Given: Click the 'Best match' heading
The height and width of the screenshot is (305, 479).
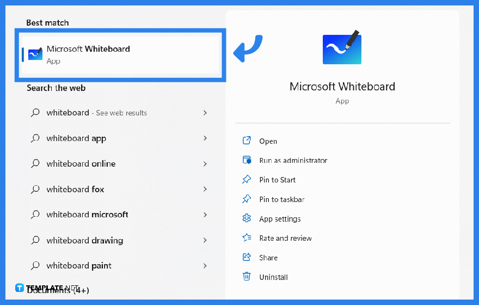Looking at the screenshot, I should (x=47, y=23).
